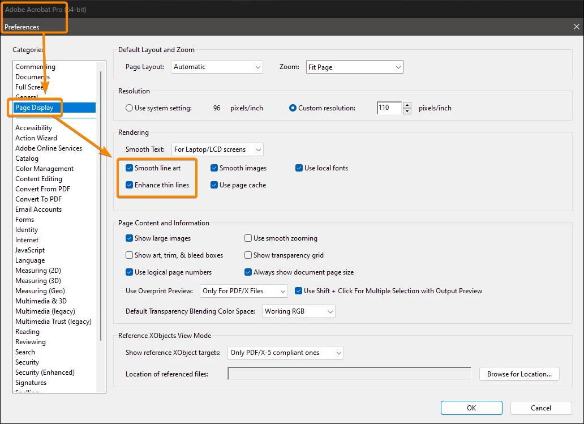Select Full Screen category

[29, 87]
